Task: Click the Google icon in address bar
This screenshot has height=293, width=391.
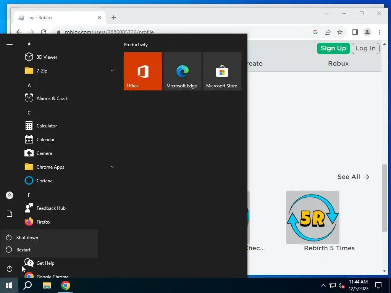Action: 315,32
